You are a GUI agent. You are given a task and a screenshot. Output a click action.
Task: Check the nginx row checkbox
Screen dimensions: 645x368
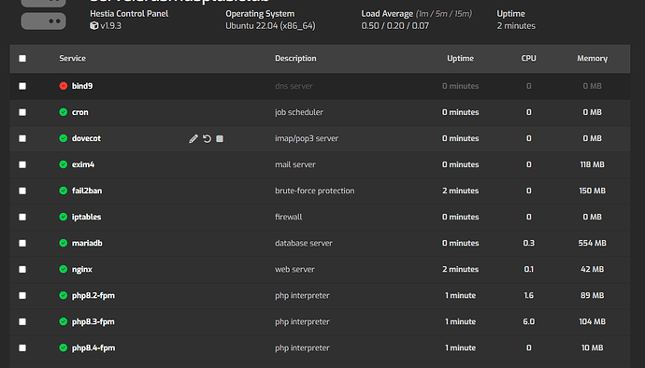coord(22,269)
